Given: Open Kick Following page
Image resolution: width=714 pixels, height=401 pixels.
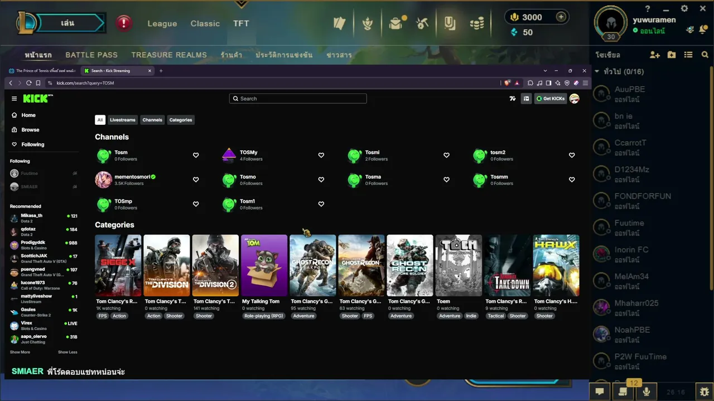Looking at the screenshot, I should tap(28, 144).
